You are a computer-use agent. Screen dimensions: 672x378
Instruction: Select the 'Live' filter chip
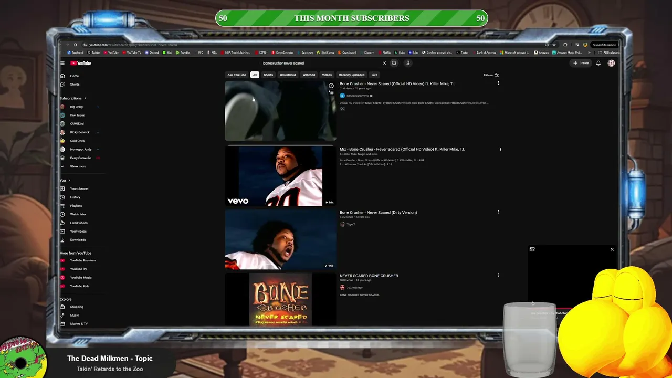pyautogui.click(x=374, y=75)
